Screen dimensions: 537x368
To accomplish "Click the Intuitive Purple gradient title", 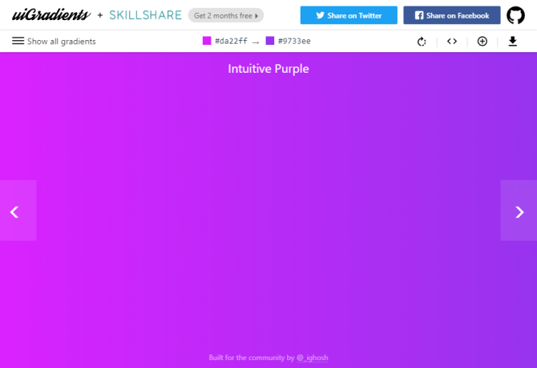I will pos(268,69).
